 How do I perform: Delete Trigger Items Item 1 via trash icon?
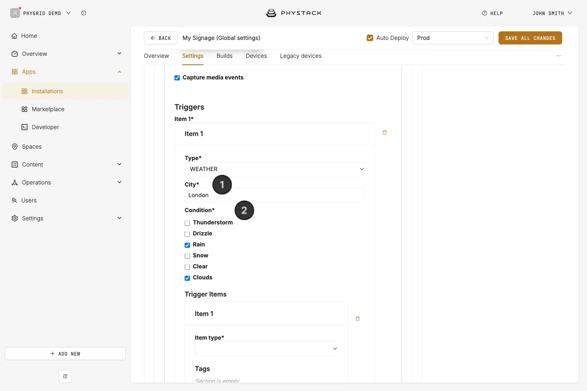(x=357, y=319)
